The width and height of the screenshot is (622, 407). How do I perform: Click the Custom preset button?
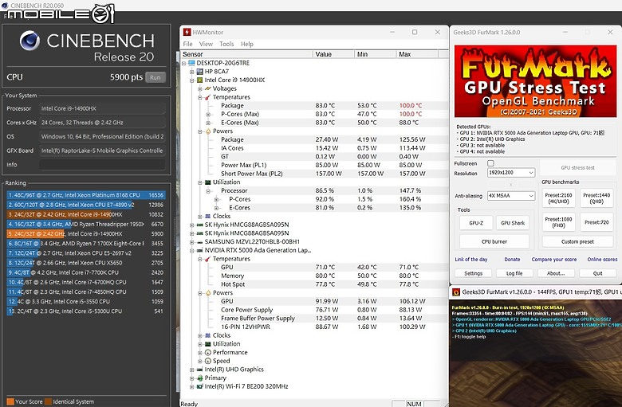(577, 241)
